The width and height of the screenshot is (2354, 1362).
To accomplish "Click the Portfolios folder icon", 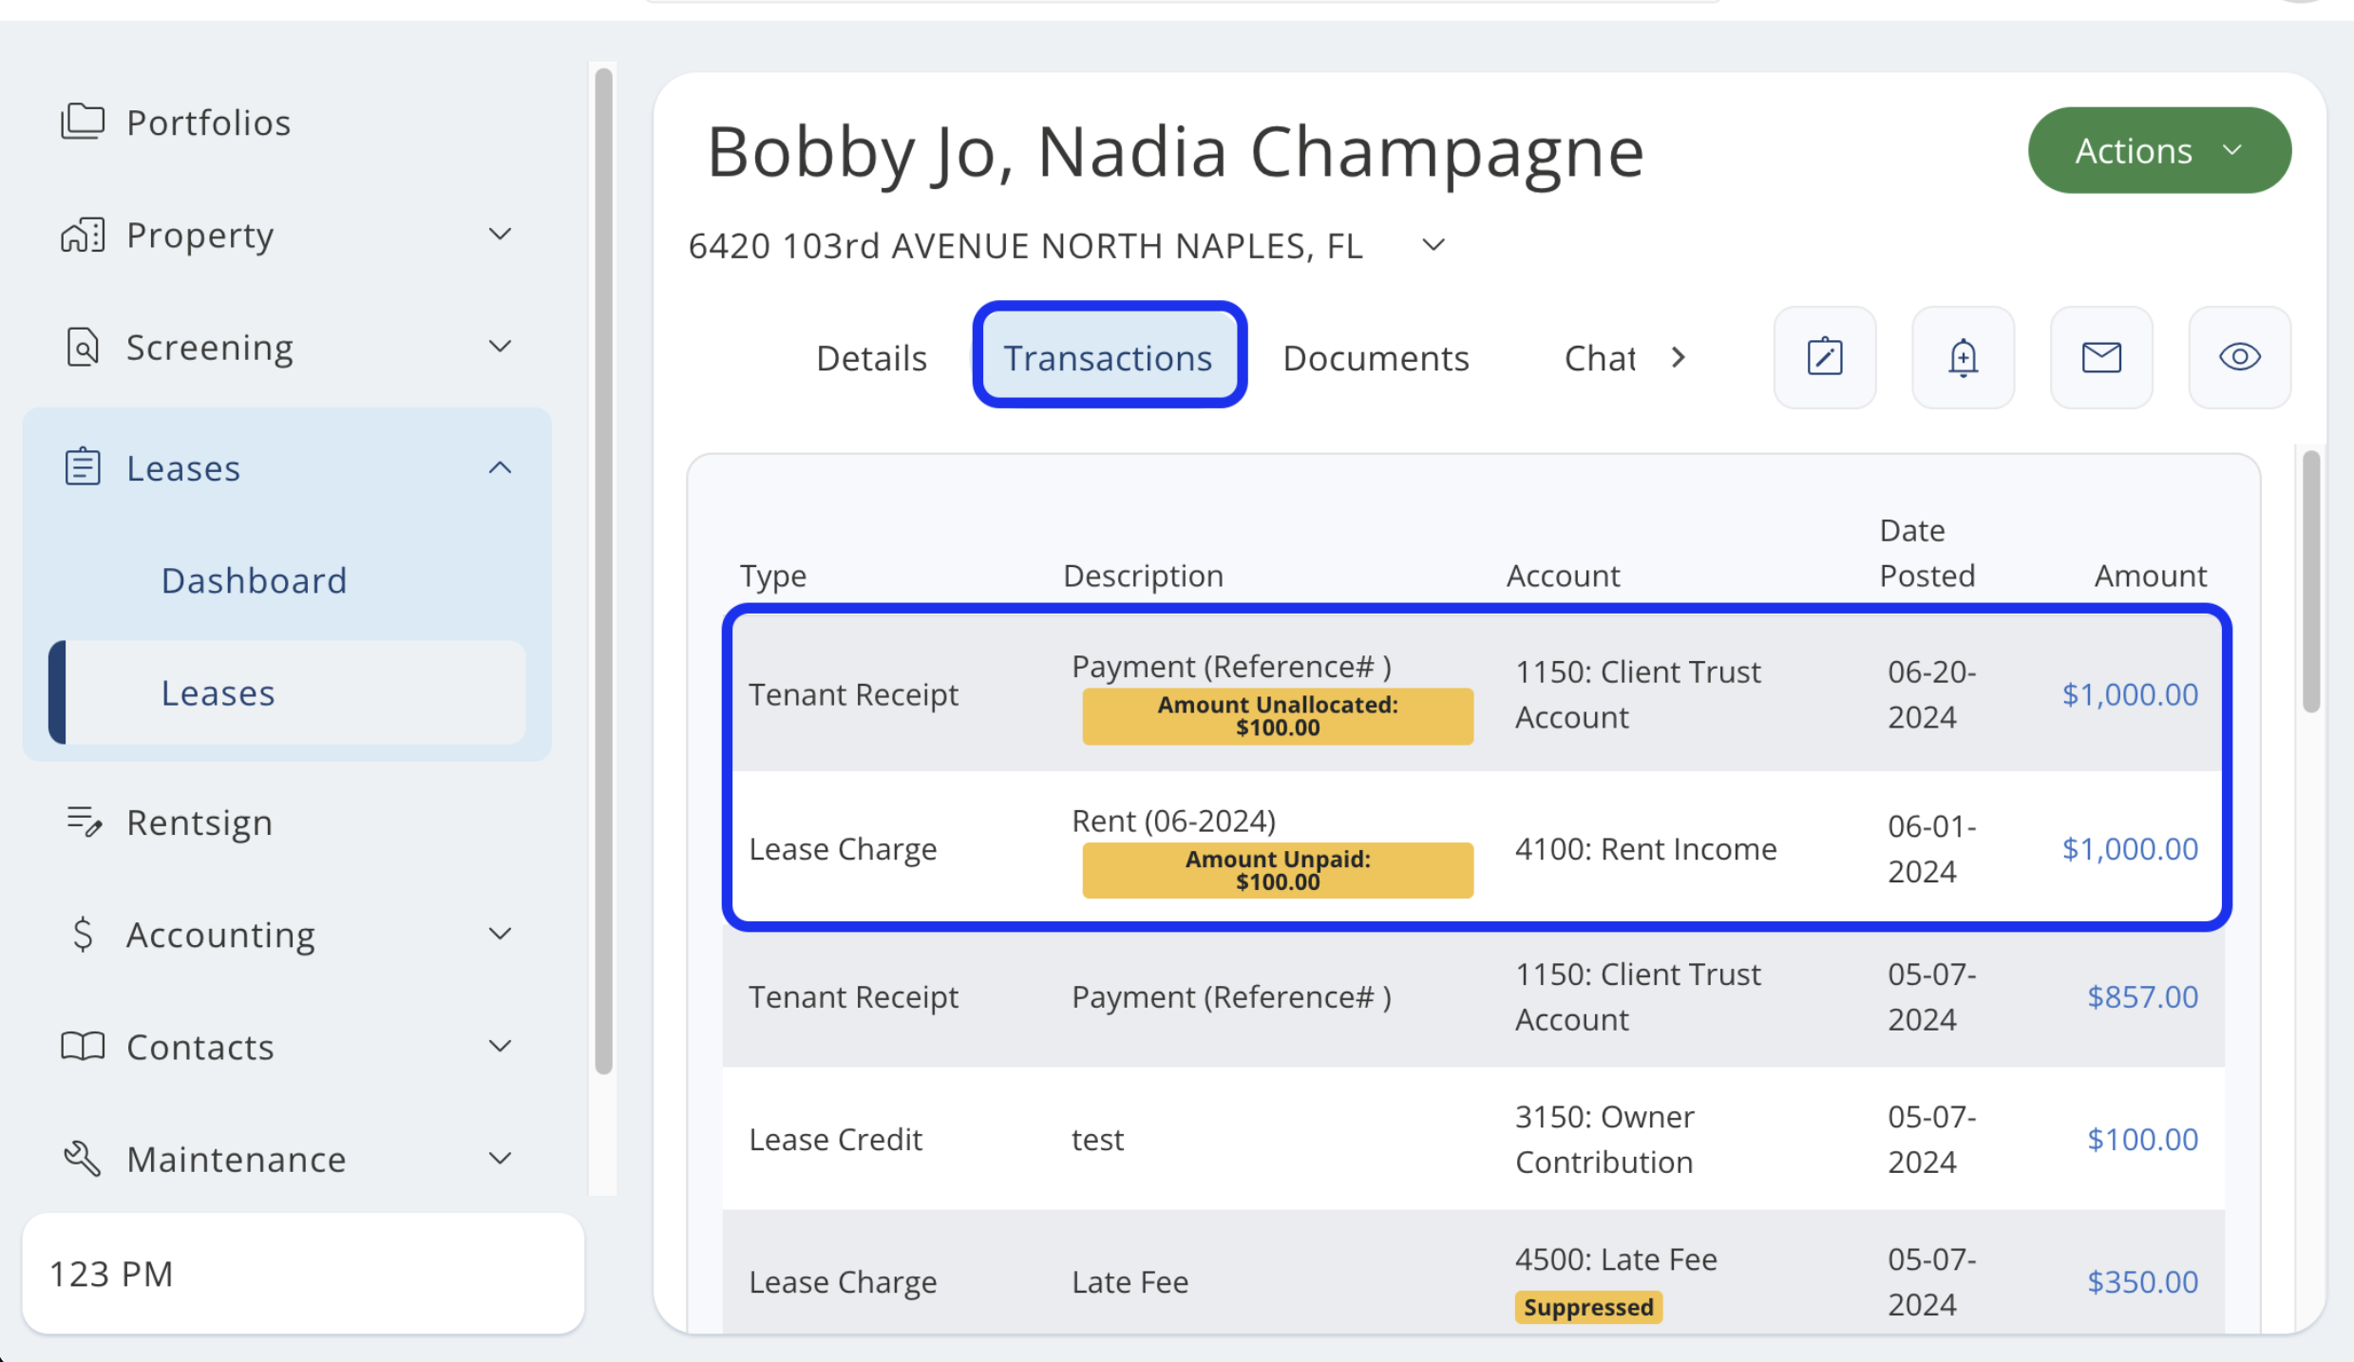I will pyautogui.click(x=83, y=122).
